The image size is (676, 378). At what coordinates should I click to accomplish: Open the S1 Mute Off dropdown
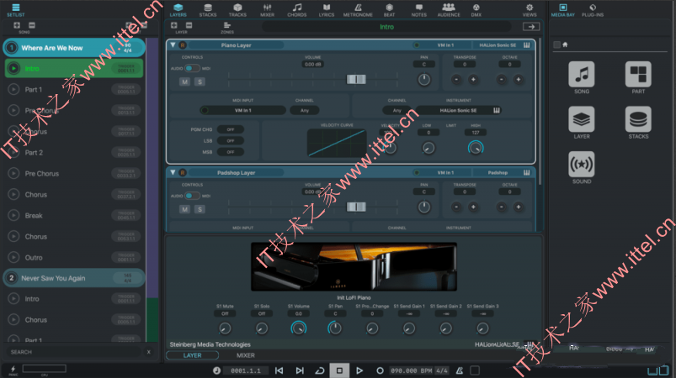pyautogui.click(x=225, y=314)
